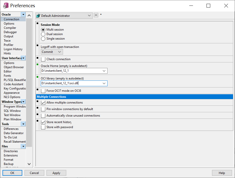The height and width of the screenshot is (178, 235).
Task: Select the Dual session radio button
Action: [43, 34]
